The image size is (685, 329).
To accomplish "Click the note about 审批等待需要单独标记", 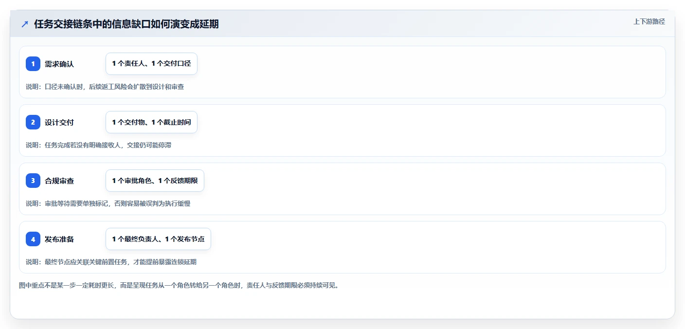I will pos(108,203).
